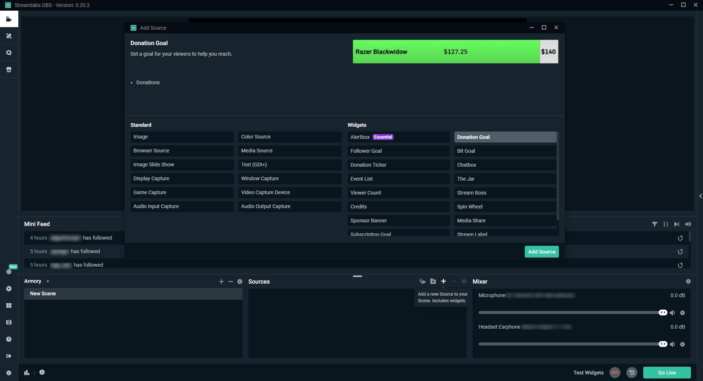Open Settings via the bottom-left gear icon
This screenshot has height=381, width=703.
click(9, 373)
